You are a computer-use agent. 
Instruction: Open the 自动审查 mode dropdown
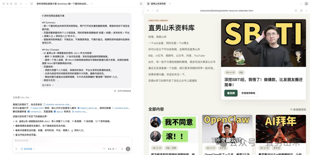point(28,149)
